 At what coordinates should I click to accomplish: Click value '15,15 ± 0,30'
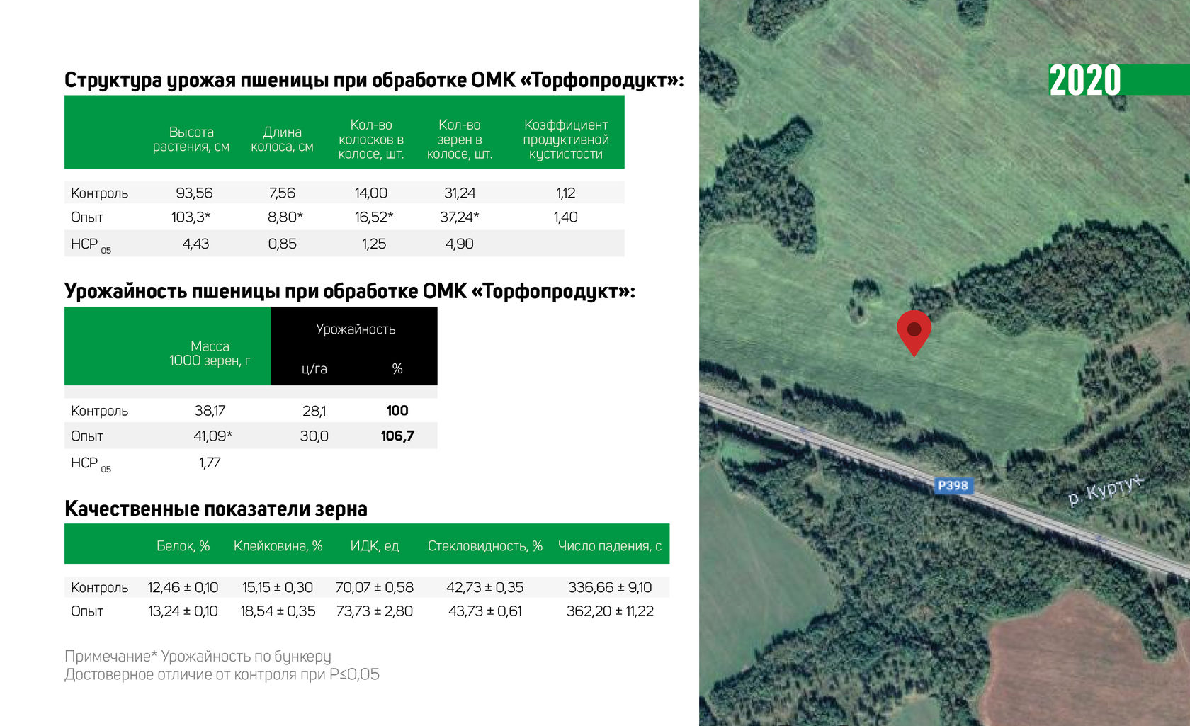point(278,587)
